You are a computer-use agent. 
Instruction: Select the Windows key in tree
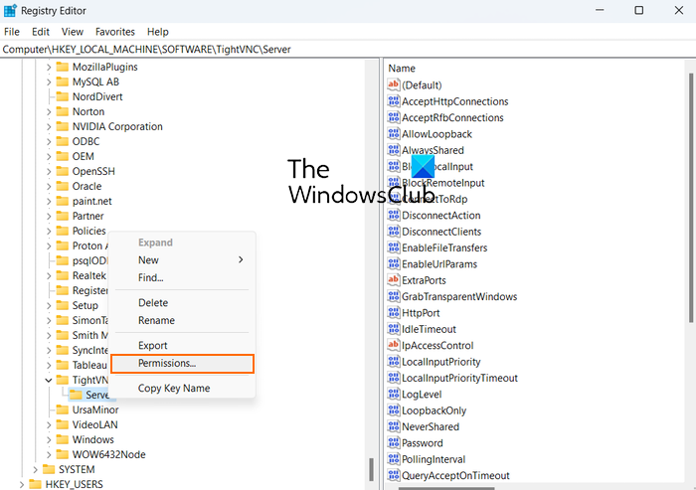click(92, 439)
